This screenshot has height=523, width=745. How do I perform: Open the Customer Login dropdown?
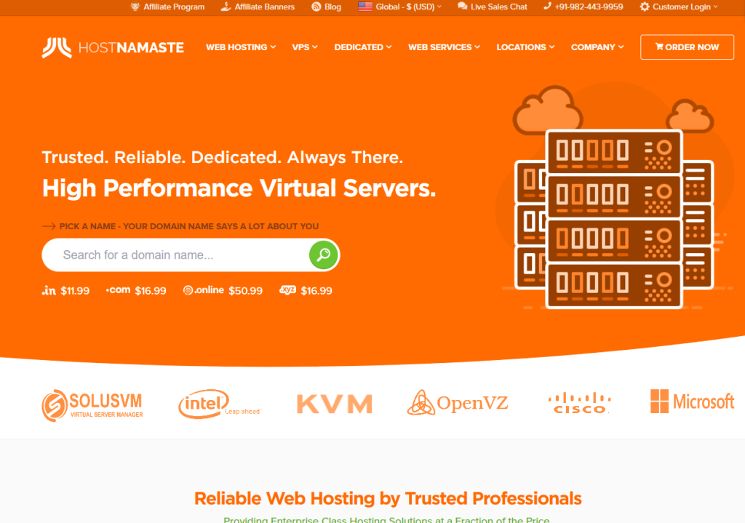coord(678,7)
